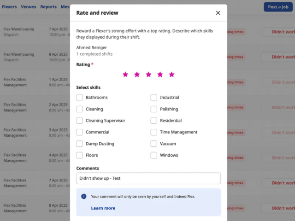Click into the Comments text field
This screenshot has height=221, width=295.
(148, 178)
